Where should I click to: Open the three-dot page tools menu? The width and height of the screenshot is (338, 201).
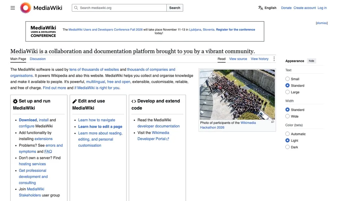click(x=274, y=59)
